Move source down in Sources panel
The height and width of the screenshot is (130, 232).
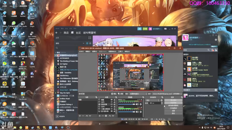(113, 116)
